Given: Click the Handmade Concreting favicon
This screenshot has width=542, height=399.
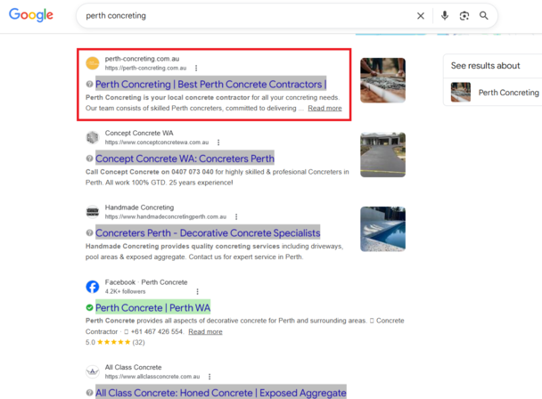Looking at the screenshot, I should click(93, 212).
